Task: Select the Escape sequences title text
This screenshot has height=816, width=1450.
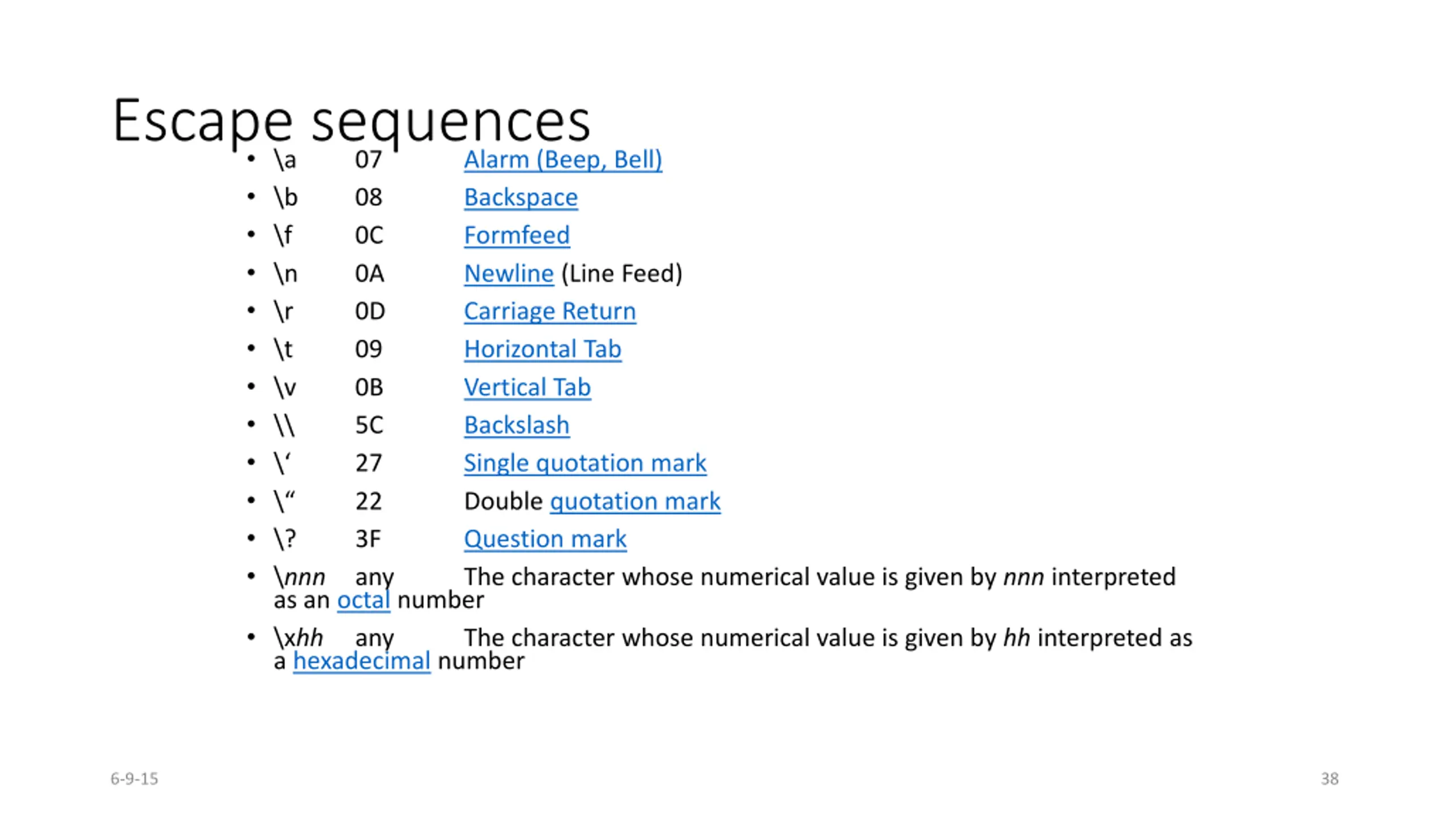Action: pos(352,121)
